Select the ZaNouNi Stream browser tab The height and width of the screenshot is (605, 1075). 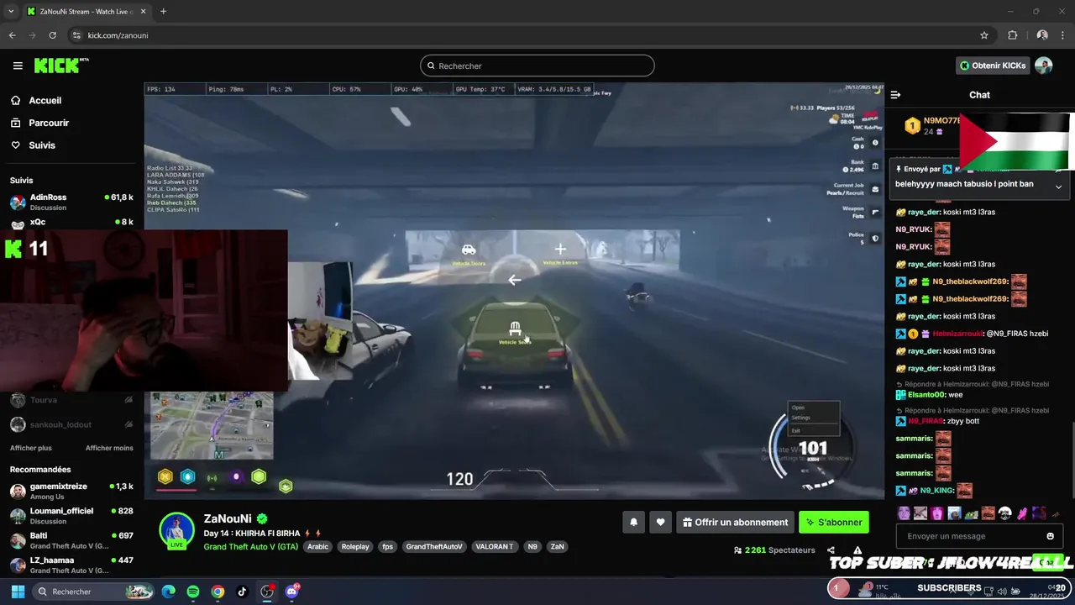[x=87, y=11]
